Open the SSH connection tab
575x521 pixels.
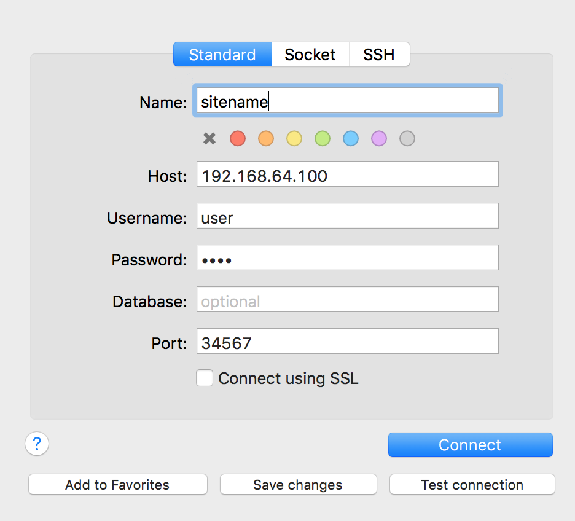pyautogui.click(x=379, y=54)
